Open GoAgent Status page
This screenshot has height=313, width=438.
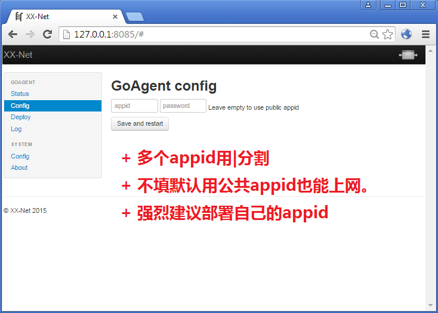[20, 94]
